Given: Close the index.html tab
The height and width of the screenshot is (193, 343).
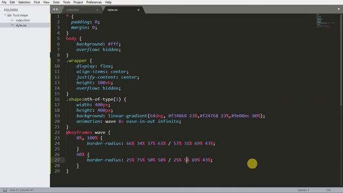Looking at the screenshot, I should pos(97,10).
